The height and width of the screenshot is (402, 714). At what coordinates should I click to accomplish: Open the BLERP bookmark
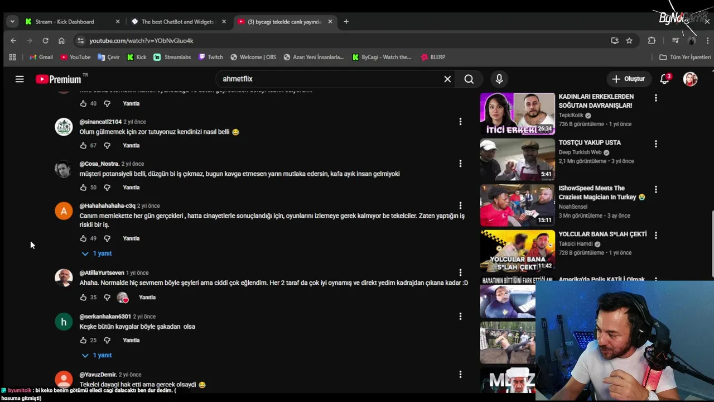click(x=433, y=57)
